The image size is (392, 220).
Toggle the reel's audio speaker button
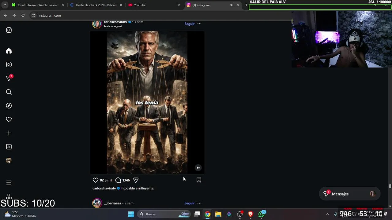click(198, 167)
